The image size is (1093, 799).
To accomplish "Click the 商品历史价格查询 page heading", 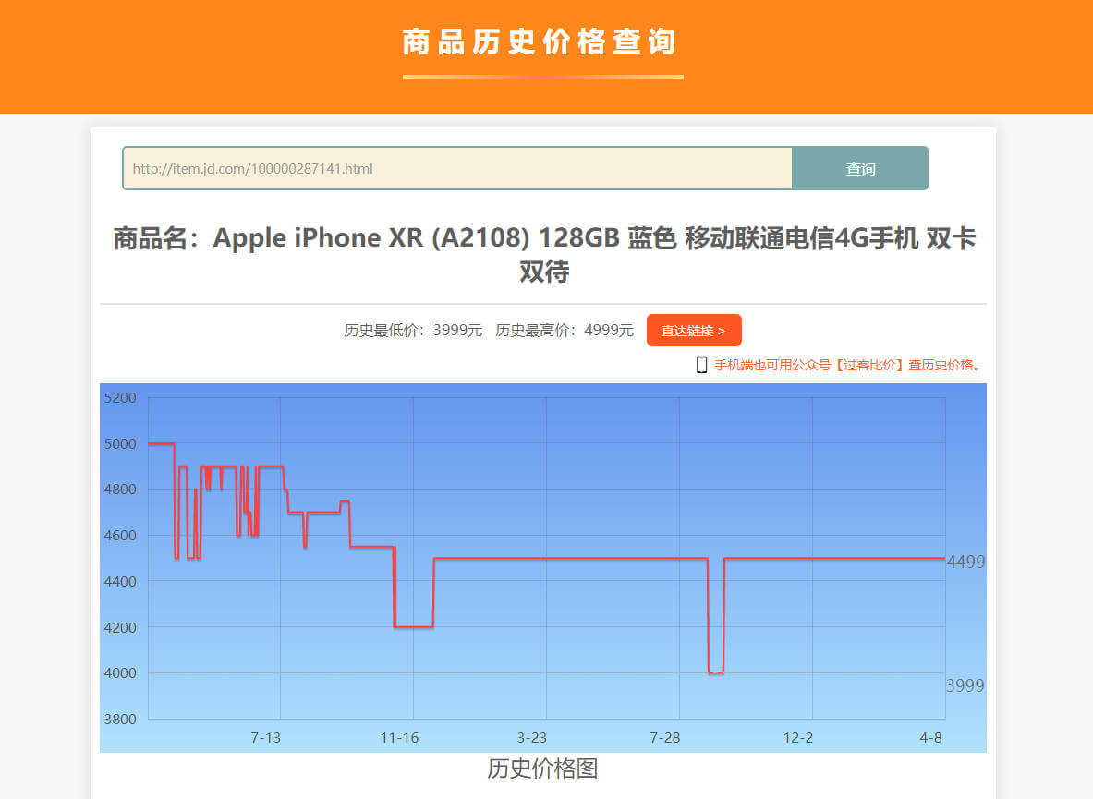I will click(x=540, y=42).
